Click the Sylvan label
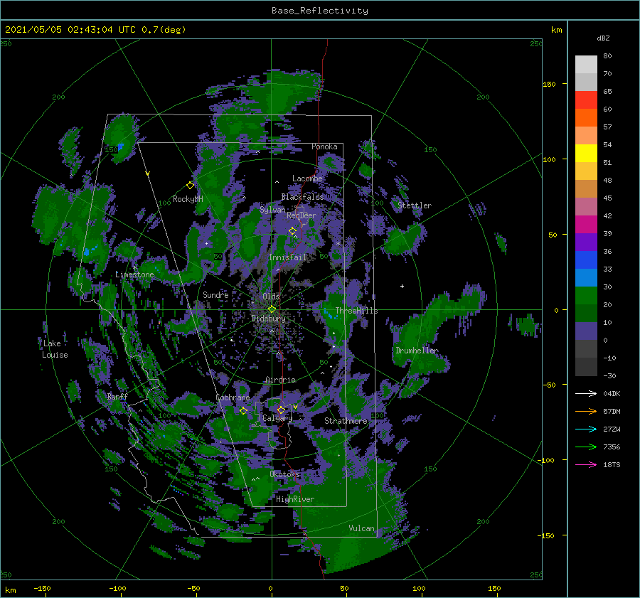The height and width of the screenshot is (598, 640). [272, 210]
